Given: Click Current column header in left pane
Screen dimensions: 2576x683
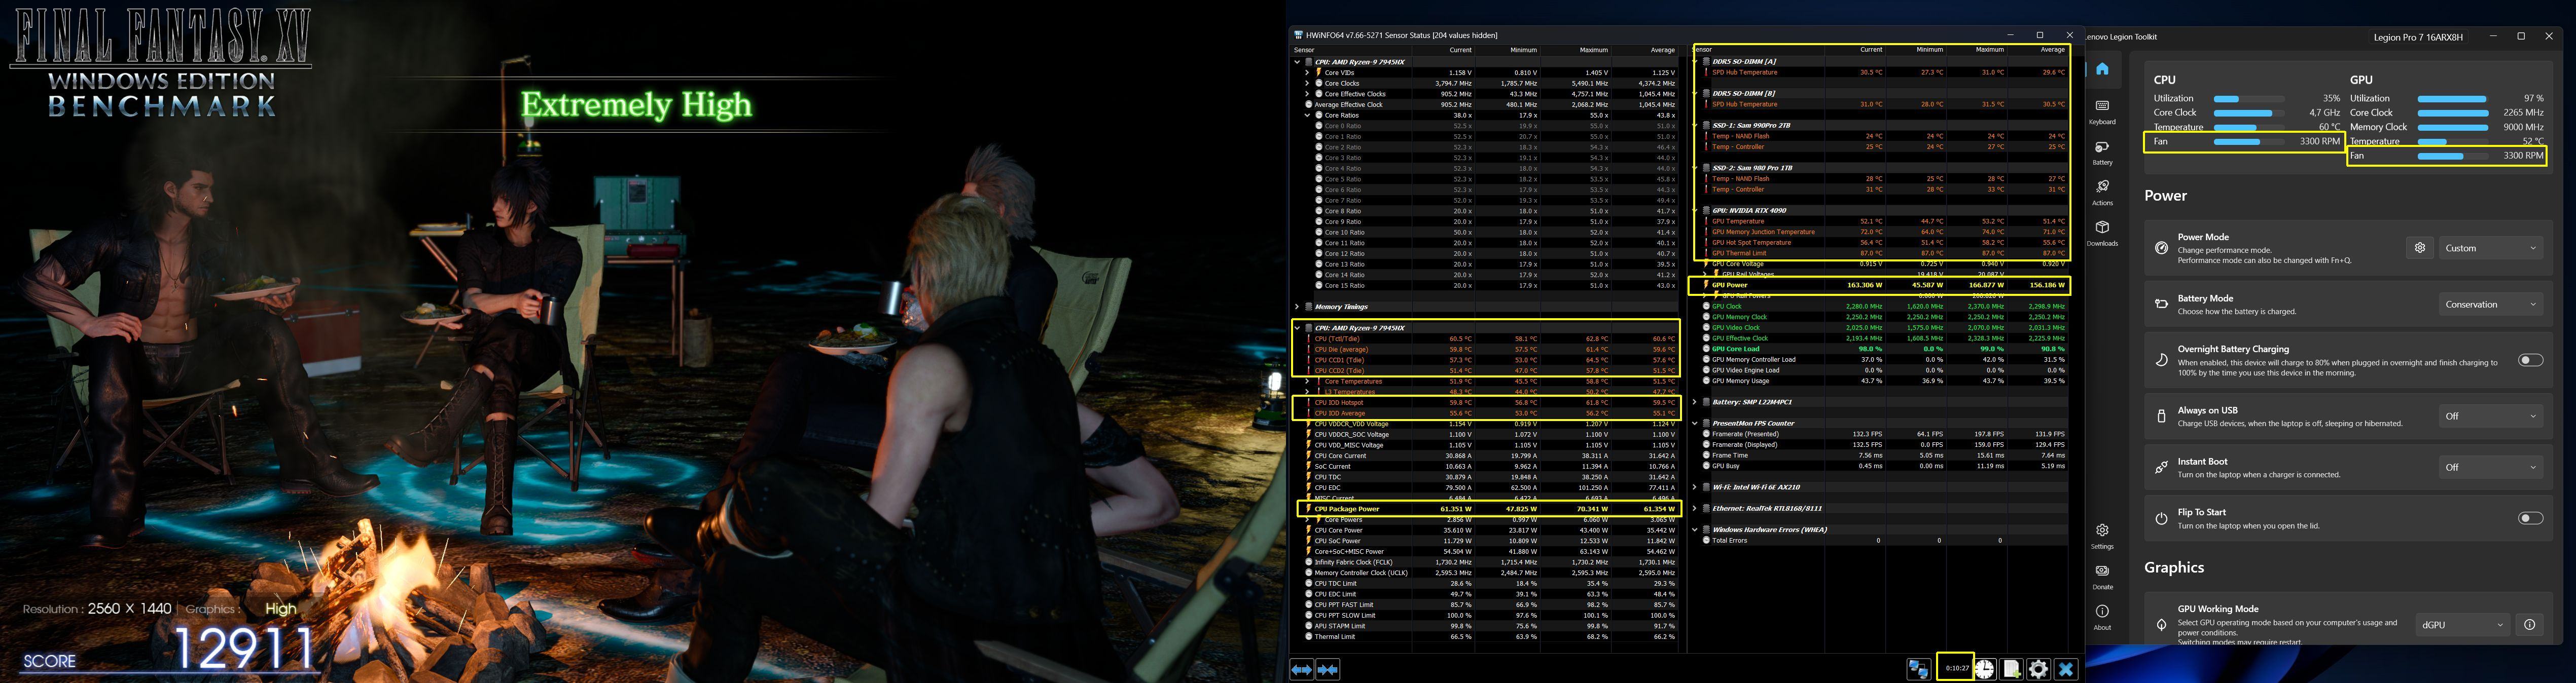Looking at the screenshot, I should pos(1443,50).
